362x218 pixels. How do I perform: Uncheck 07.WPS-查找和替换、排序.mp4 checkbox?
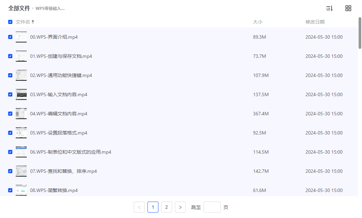10,171
